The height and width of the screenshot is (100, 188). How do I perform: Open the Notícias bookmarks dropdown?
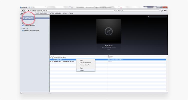pyautogui.click(x=65, y=13)
